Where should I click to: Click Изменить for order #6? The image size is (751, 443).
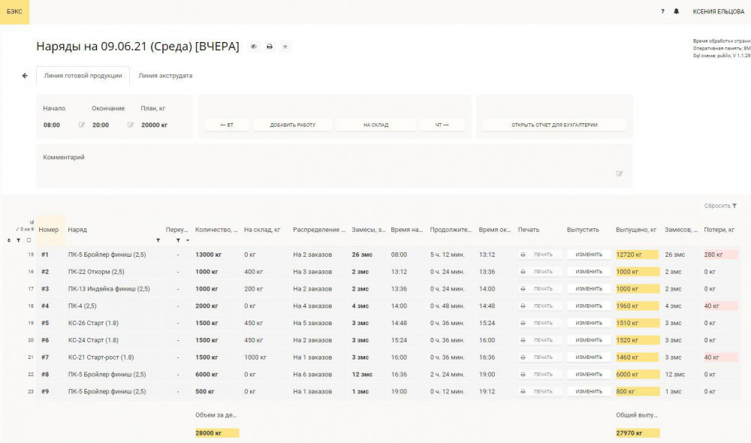tap(589, 340)
